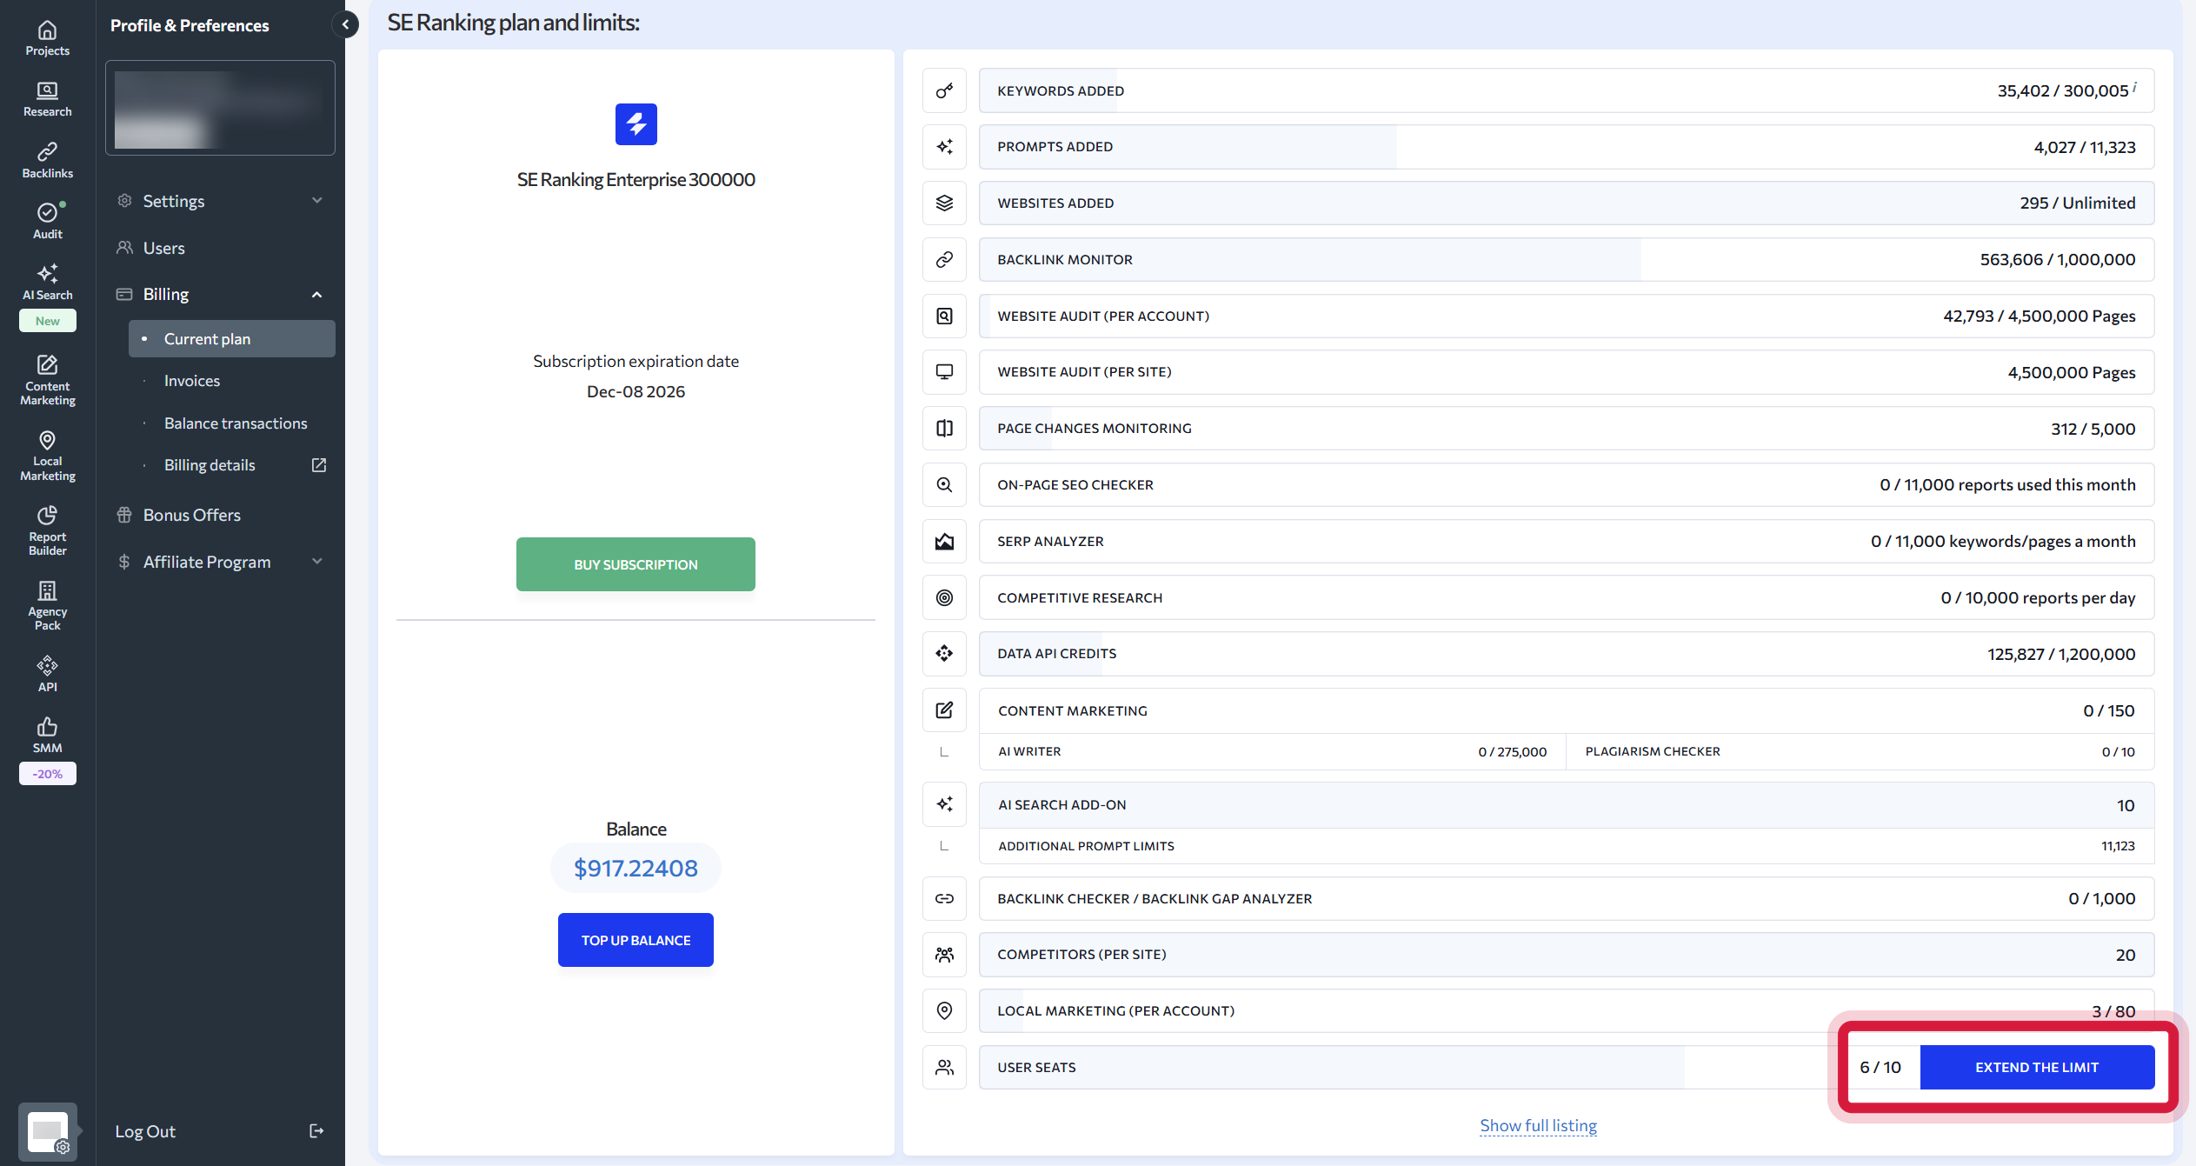Click the User Seats people icon
The height and width of the screenshot is (1166, 2196).
pyautogui.click(x=944, y=1067)
